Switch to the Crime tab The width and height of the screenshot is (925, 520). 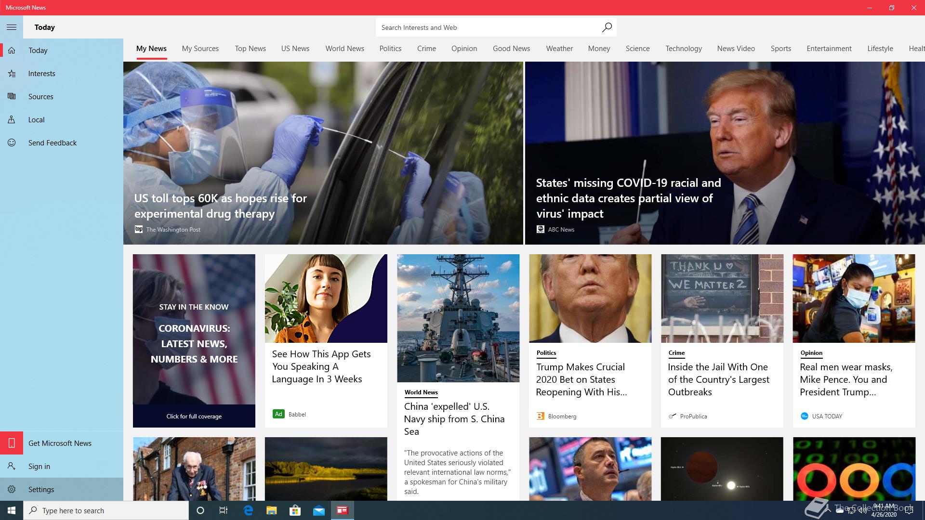point(426,49)
